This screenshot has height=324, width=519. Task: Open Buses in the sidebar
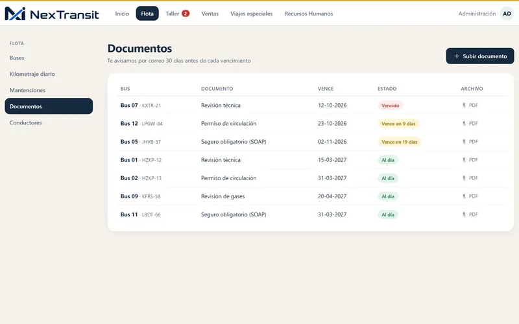tap(17, 58)
